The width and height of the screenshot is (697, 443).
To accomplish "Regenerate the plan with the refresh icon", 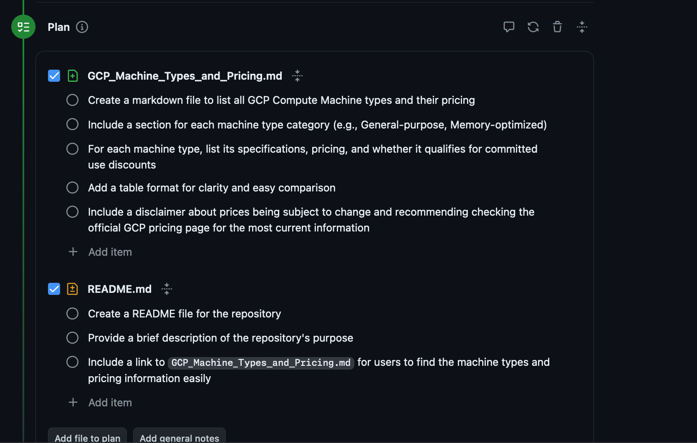I will click(x=533, y=27).
